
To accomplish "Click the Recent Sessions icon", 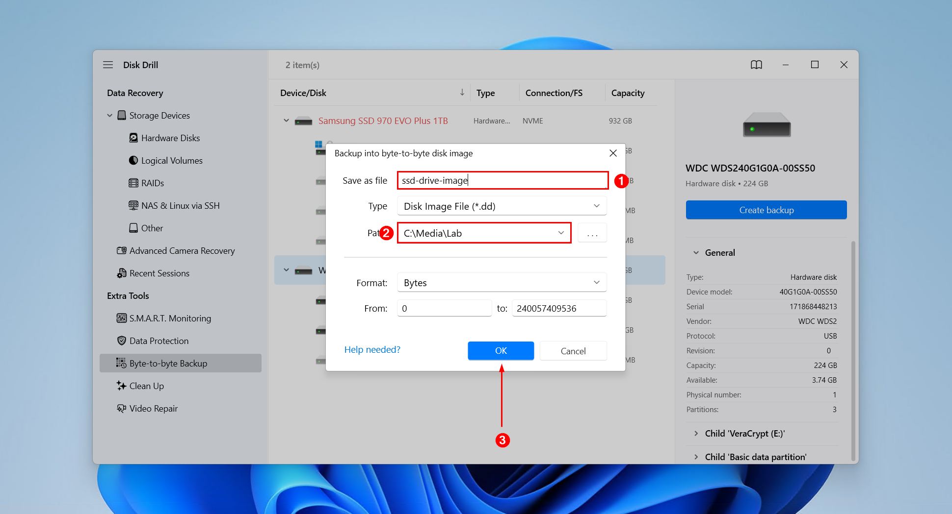I will pyautogui.click(x=122, y=273).
